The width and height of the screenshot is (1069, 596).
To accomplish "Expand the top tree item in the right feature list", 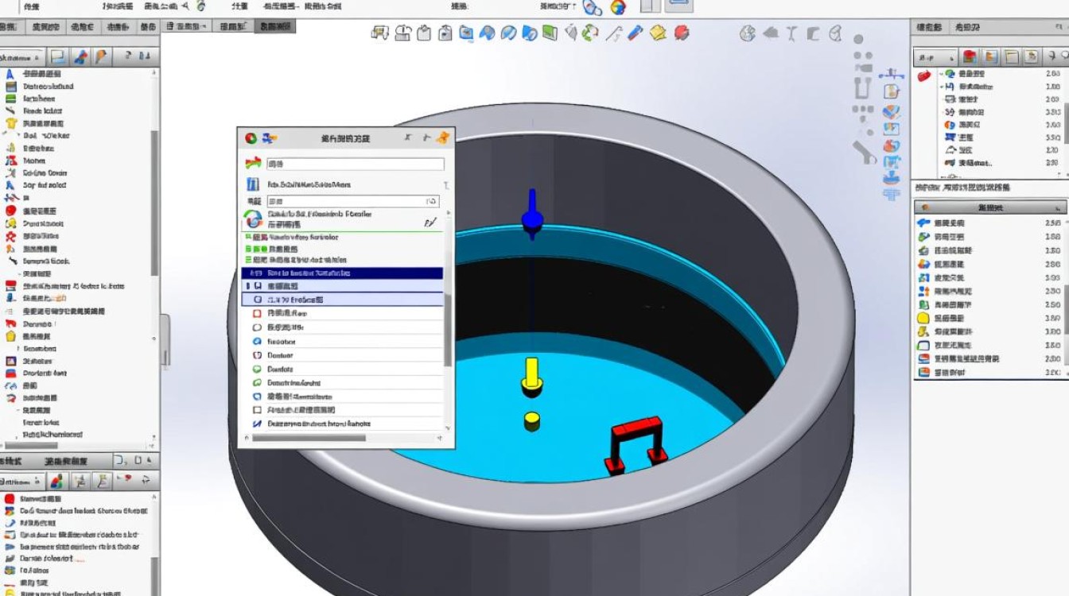I will 942,73.
